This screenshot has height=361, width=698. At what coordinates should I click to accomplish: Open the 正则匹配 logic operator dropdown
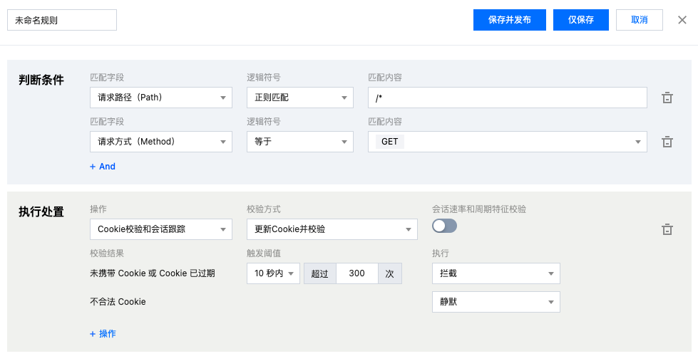coord(300,98)
